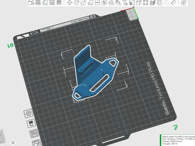Click the icon right of Text tool
The image size is (195, 146).
132,3
